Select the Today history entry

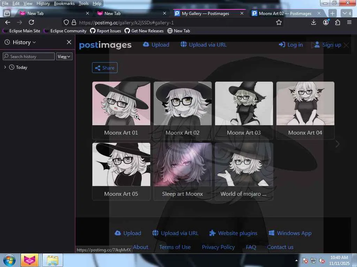[x=21, y=67]
